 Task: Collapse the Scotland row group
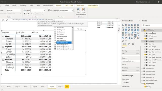(x=3, y=60)
